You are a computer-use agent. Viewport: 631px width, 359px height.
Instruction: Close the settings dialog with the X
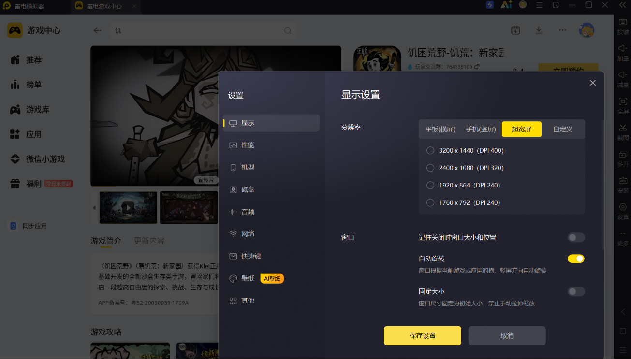(593, 83)
